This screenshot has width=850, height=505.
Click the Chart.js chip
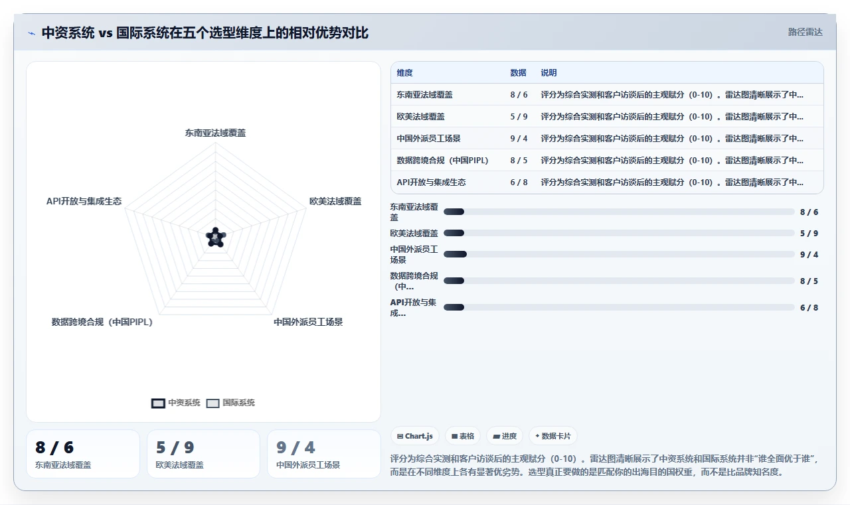click(x=414, y=436)
